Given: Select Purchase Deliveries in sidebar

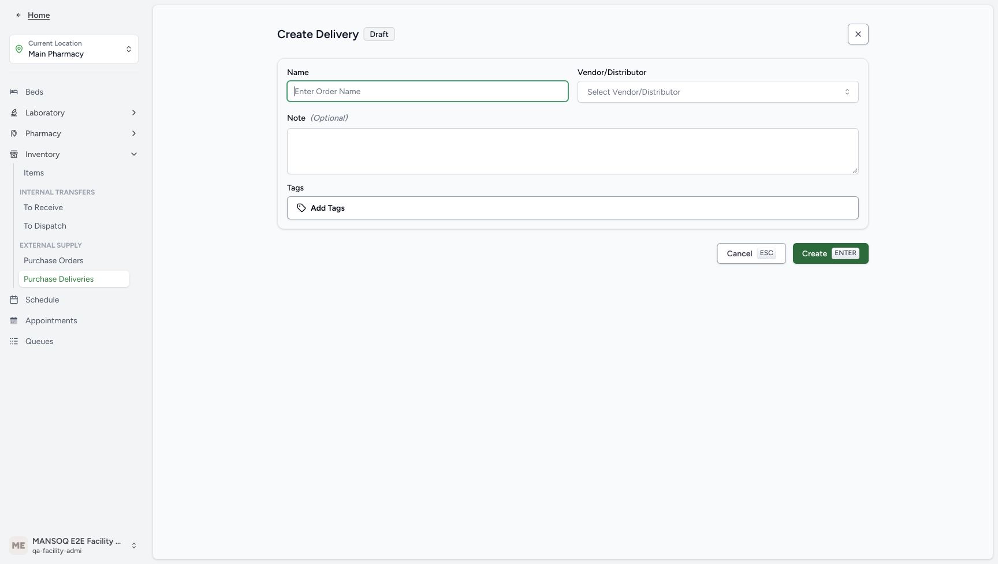Looking at the screenshot, I should pos(74,279).
